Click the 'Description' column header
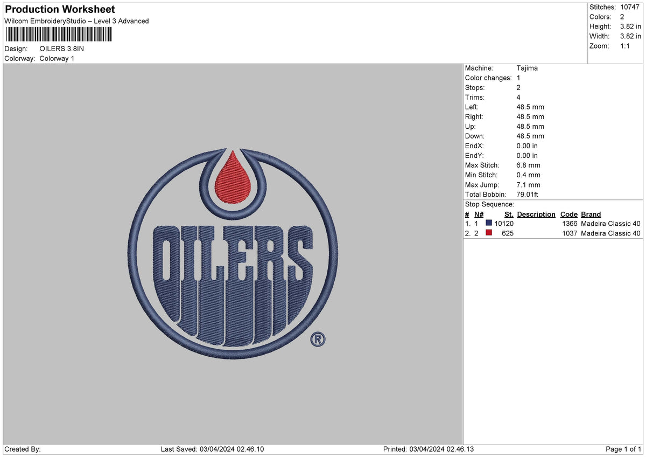 coord(536,214)
